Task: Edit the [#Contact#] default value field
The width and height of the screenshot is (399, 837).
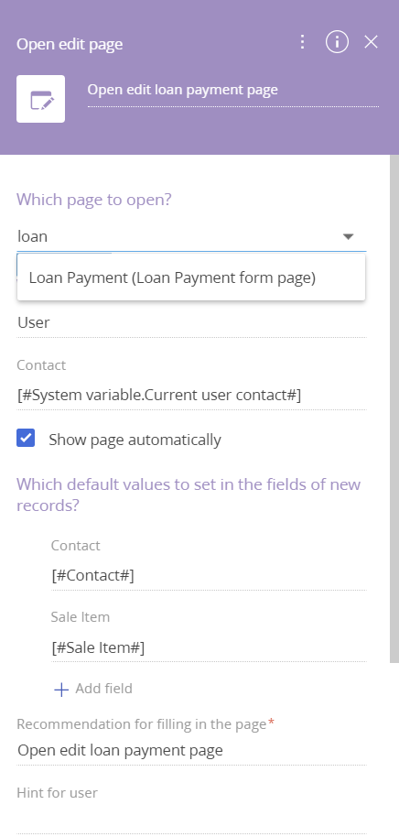Action: pyautogui.click(x=209, y=575)
